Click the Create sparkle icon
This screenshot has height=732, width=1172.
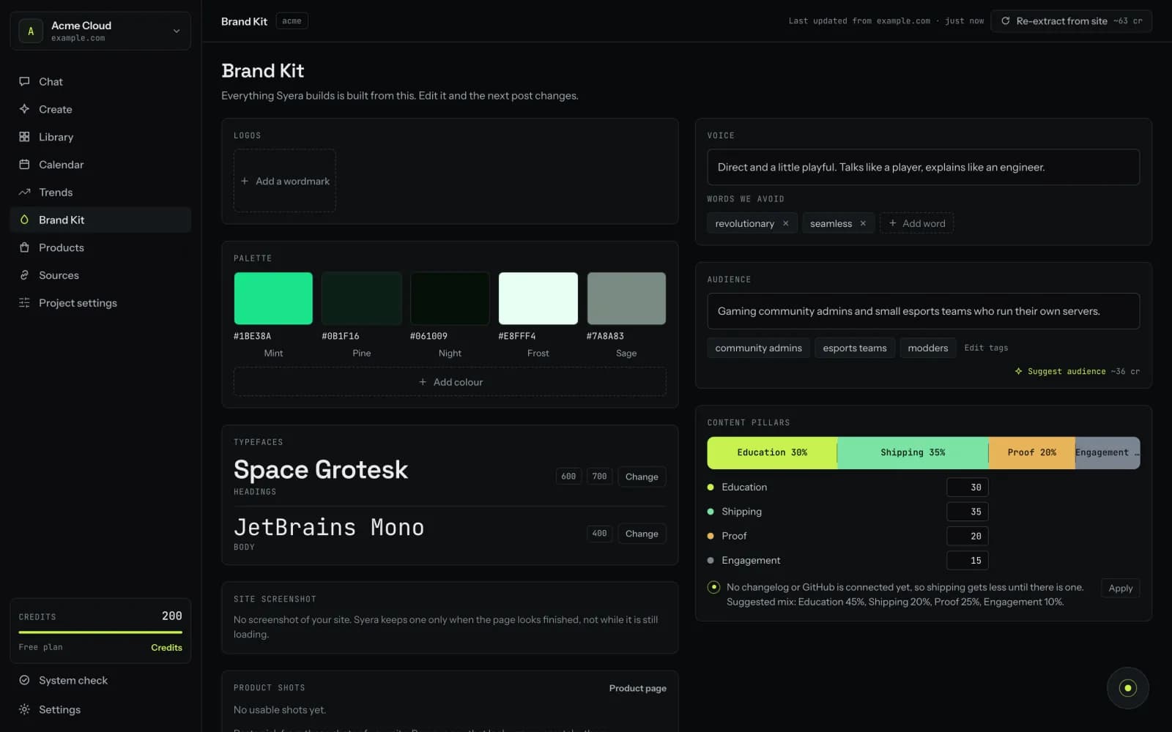point(24,109)
